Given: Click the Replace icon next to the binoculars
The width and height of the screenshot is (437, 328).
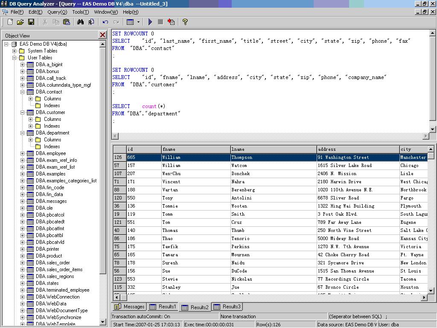Looking at the screenshot, I should 91,22.
